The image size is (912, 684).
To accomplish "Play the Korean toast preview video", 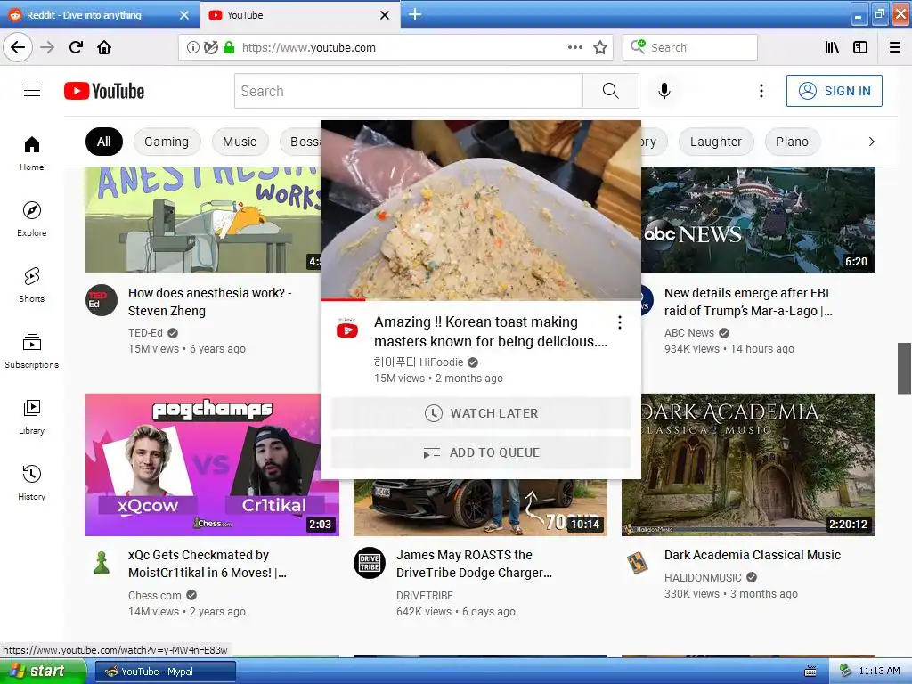I will tap(481, 210).
